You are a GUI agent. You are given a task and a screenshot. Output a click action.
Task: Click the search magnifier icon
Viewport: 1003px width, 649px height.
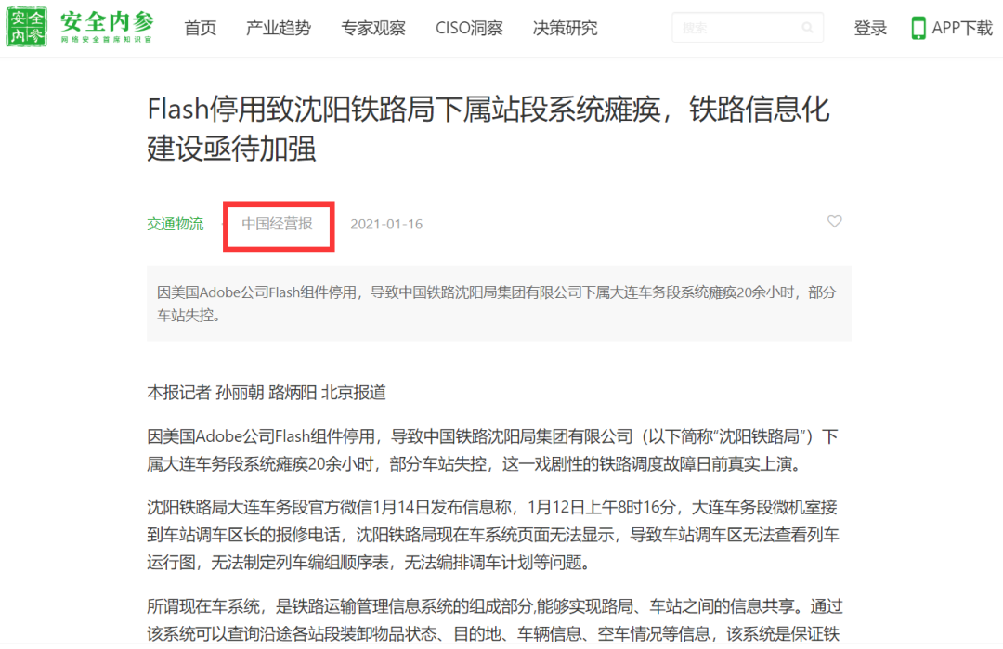[x=807, y=28]
